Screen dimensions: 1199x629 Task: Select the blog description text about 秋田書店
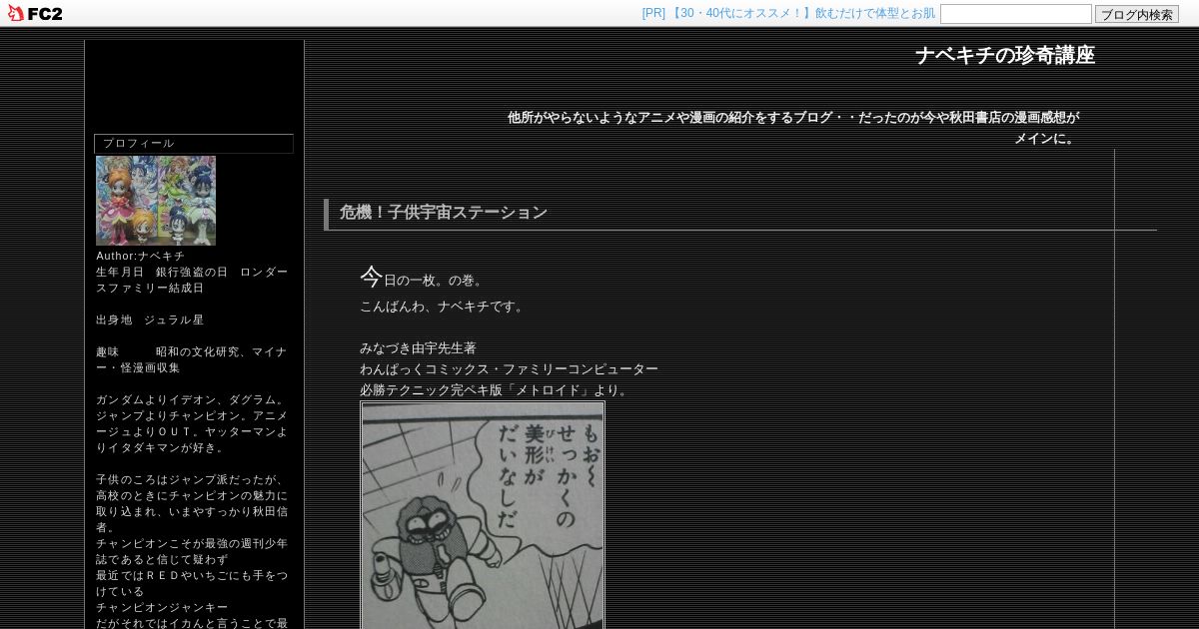[x=793, y=128]
